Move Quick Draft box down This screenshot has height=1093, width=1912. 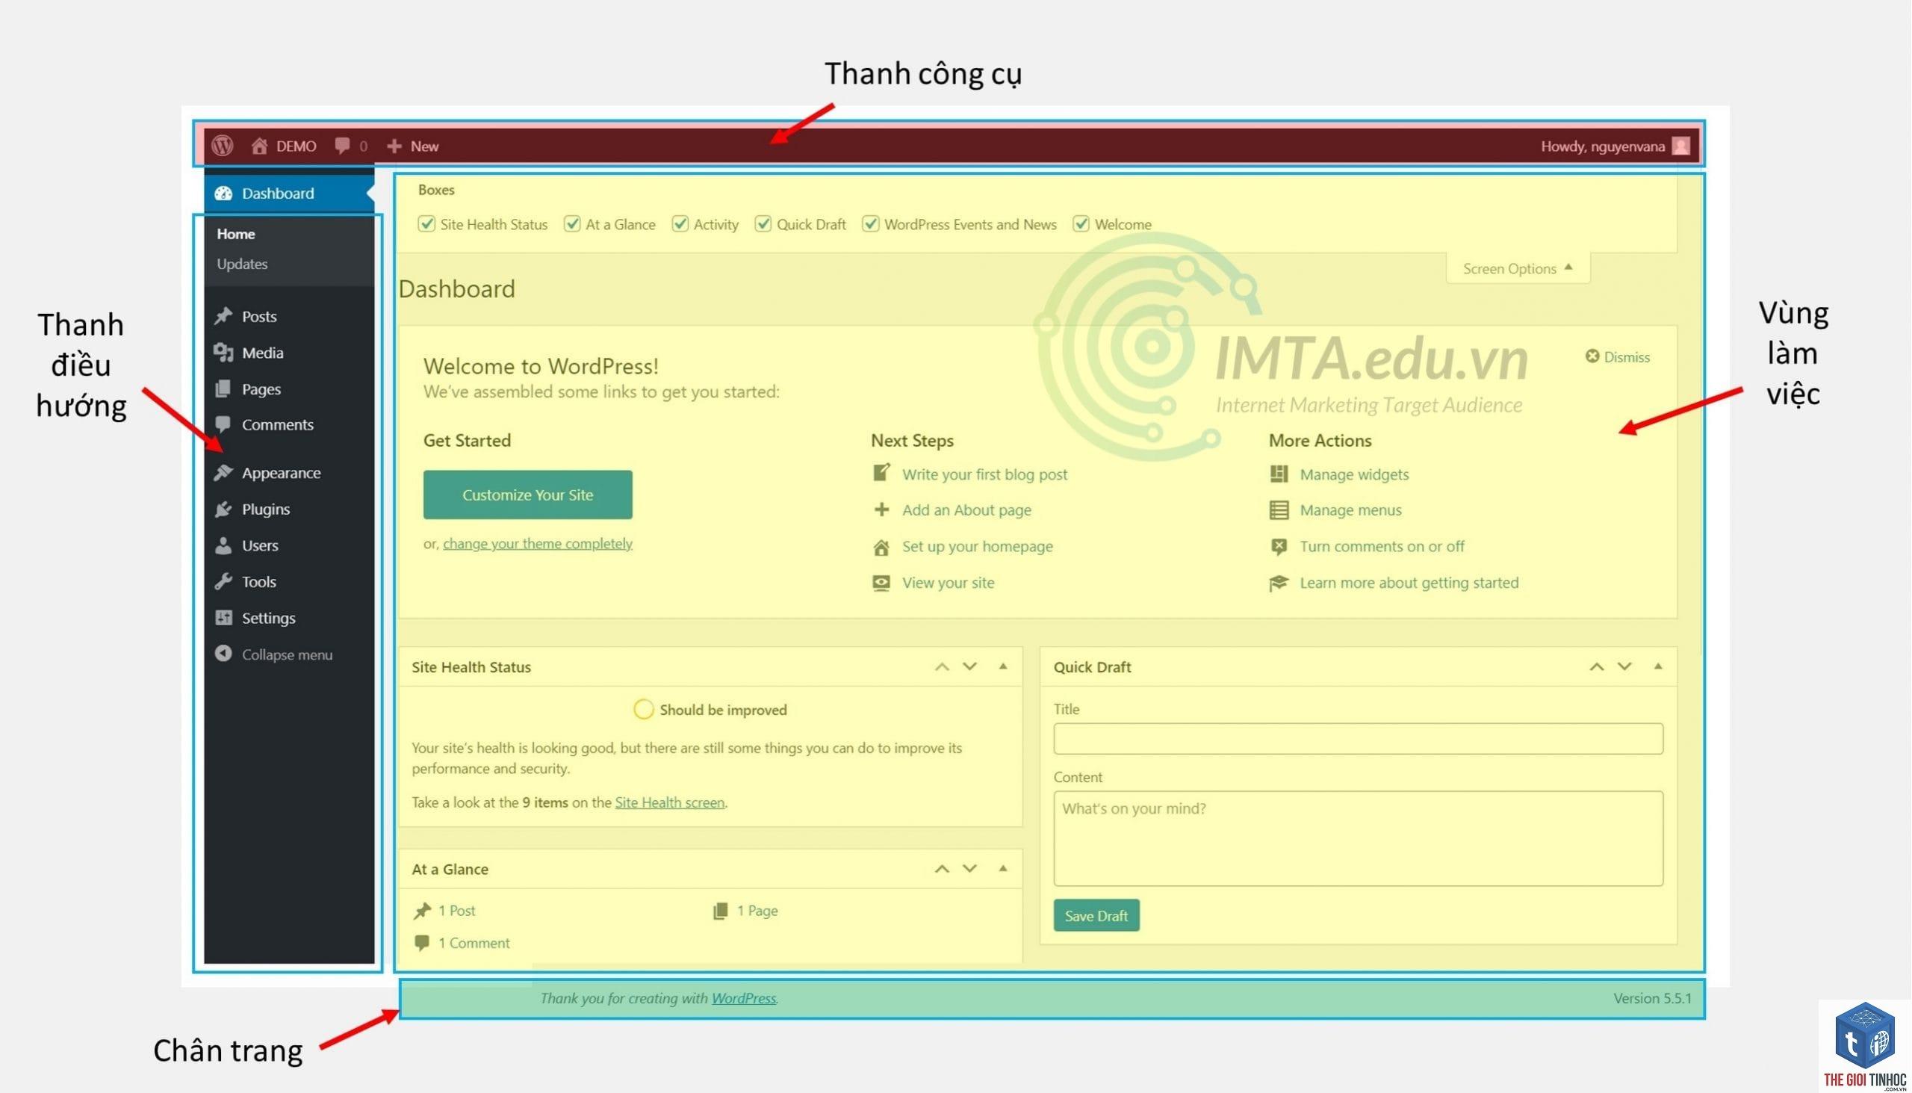(x=1625, y=666)
